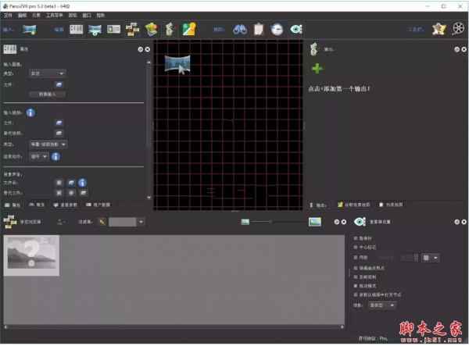Click the clock history toolbar icon
Screen dimensions: 469x346
point(277,29)
